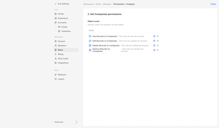219x128 pixels.
Task: Open the Profile settings page
Action: pos(66,14)
